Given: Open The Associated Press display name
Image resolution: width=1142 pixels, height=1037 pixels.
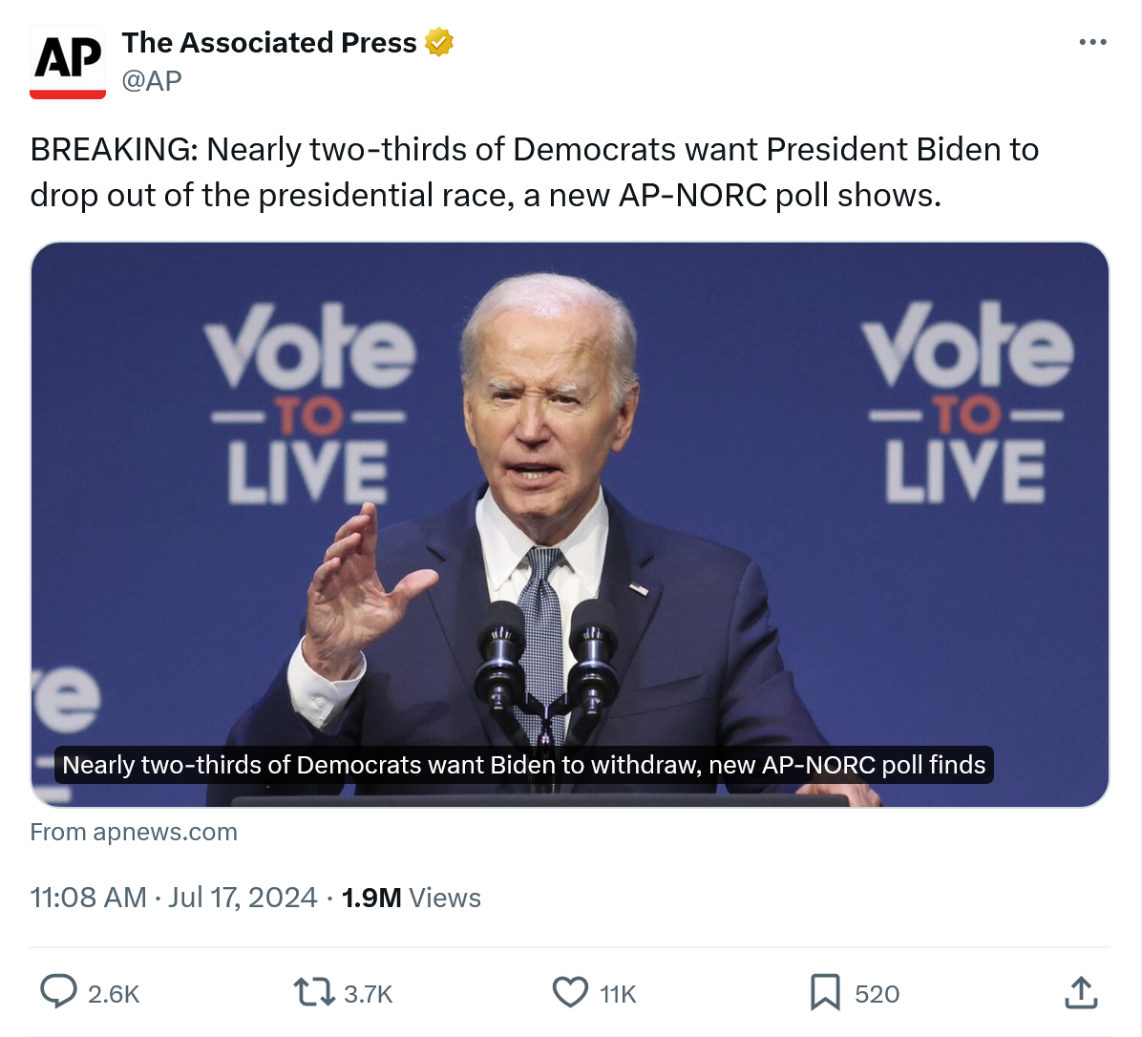Looking at the screenshot, I should coord(269,43).
